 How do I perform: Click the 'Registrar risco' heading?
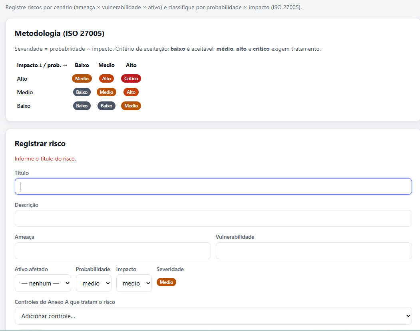click(x=40, y=144)
